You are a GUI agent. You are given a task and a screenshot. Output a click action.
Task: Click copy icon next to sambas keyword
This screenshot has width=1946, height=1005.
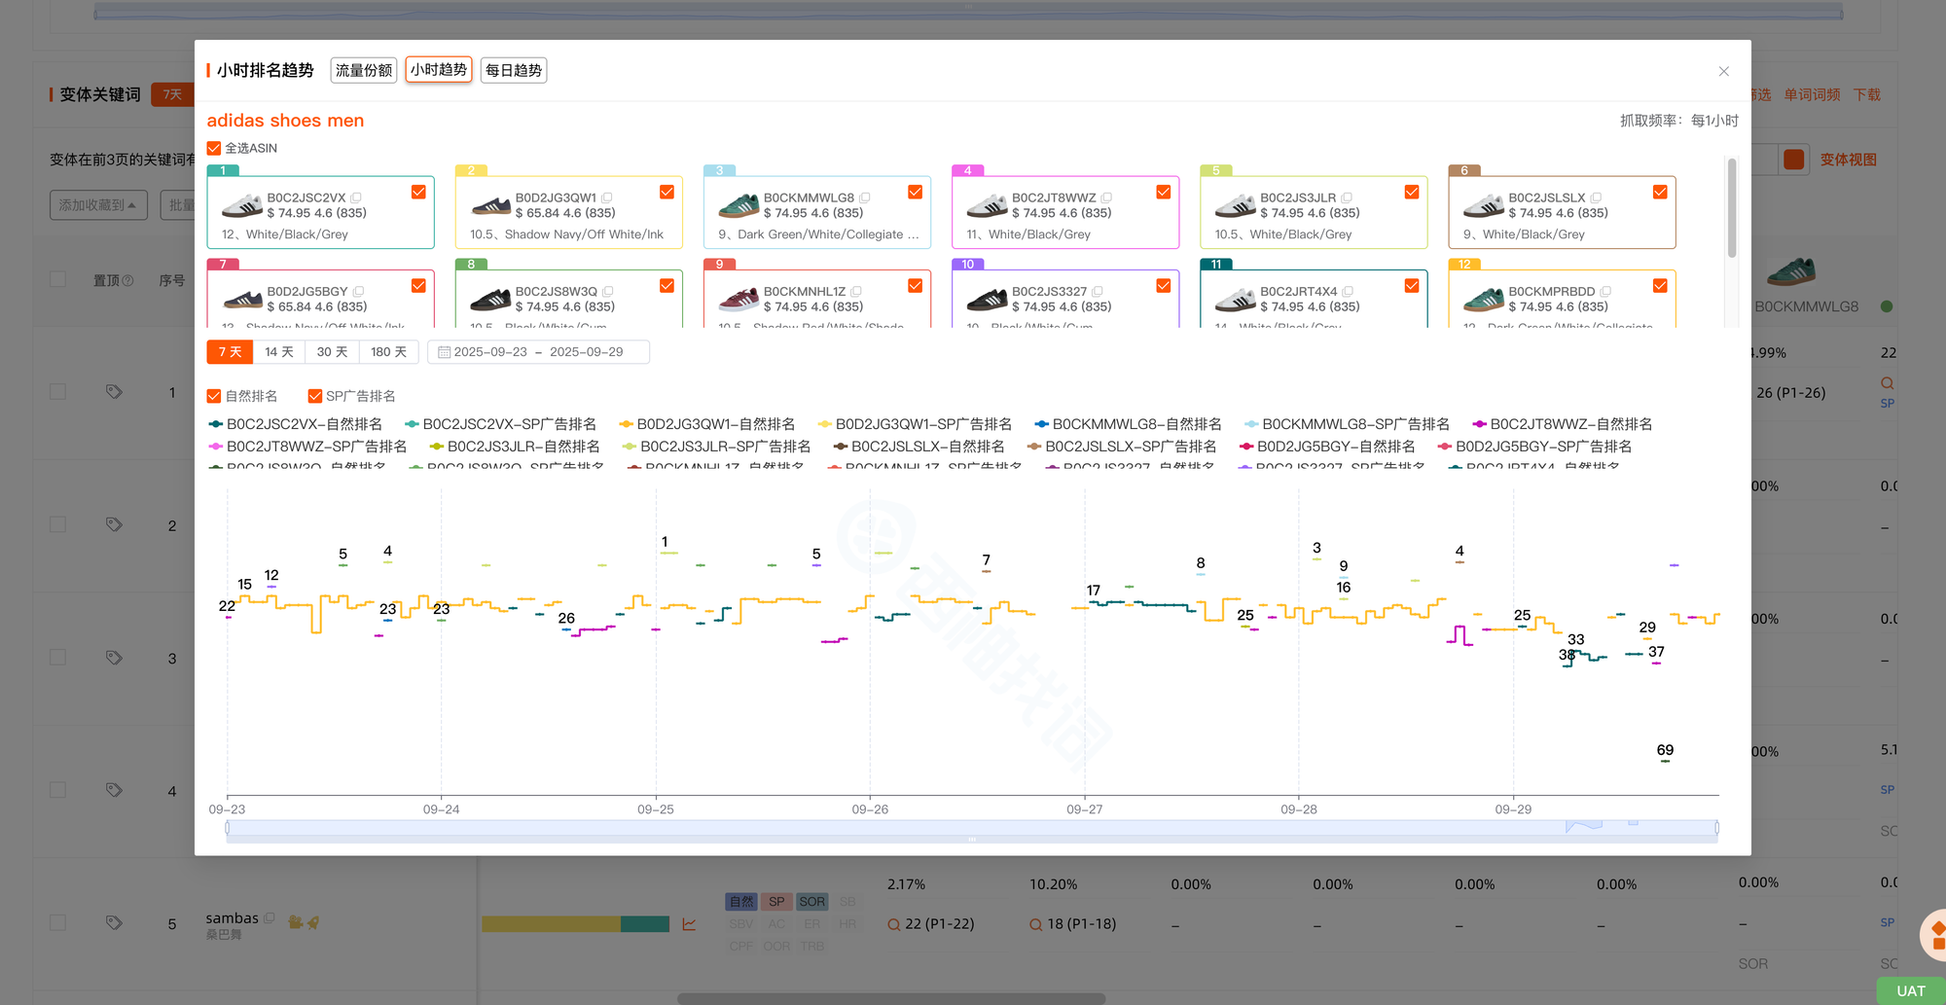click(270, 917)
